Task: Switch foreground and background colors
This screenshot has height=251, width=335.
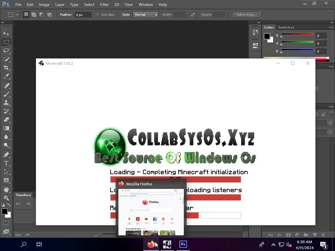Action: [9, 205]
